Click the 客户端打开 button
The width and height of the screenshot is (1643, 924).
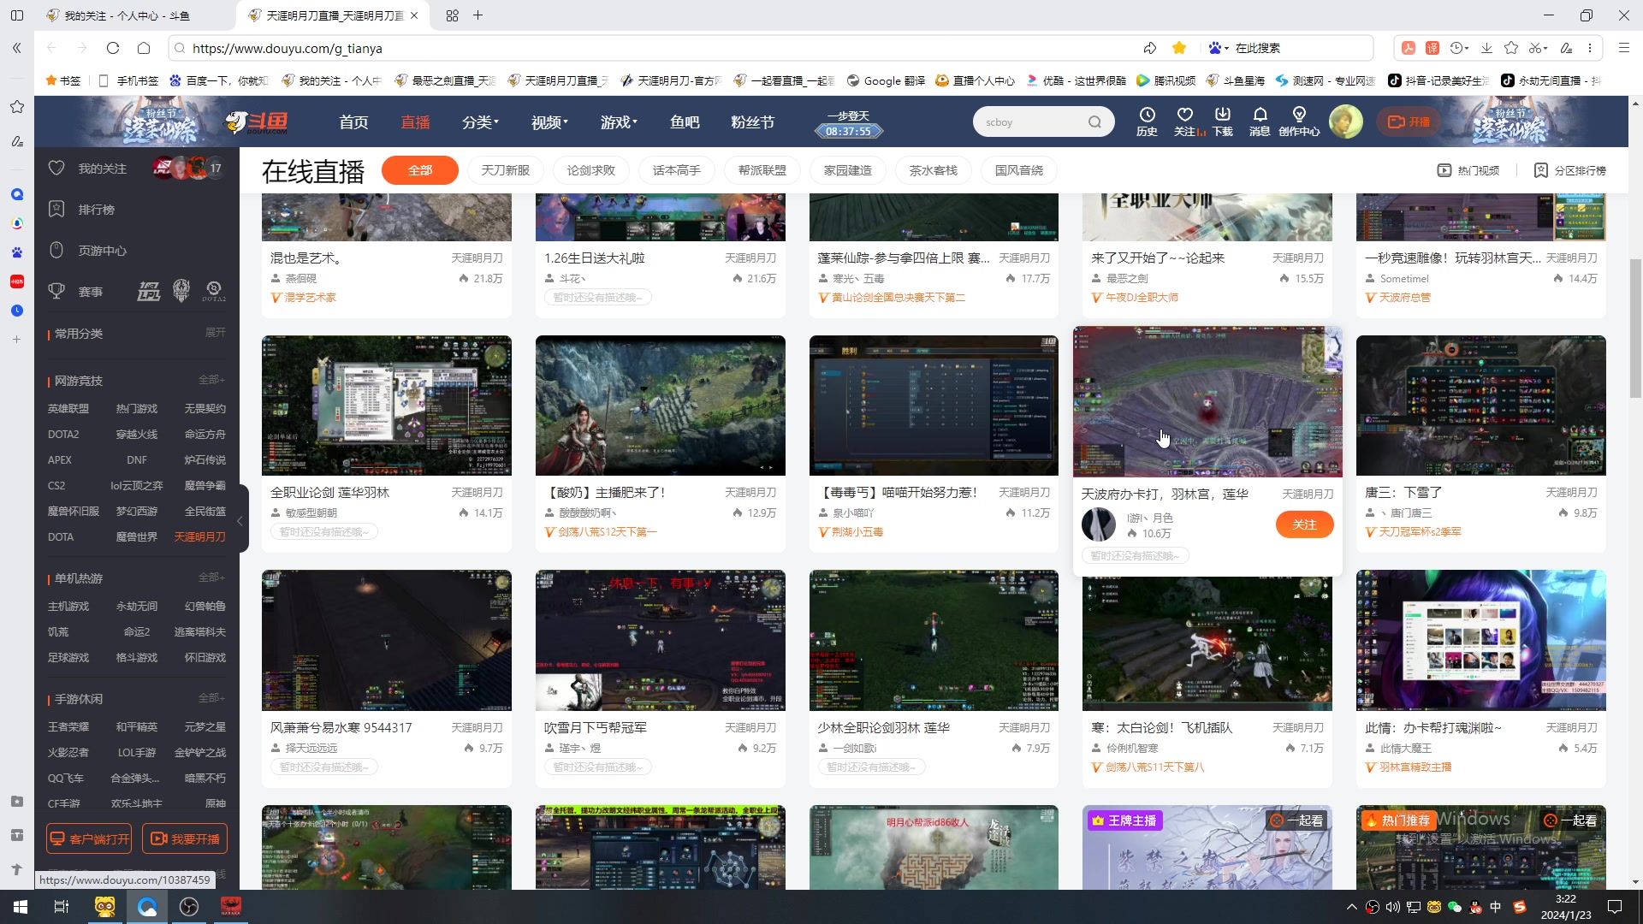pos(90,838)
